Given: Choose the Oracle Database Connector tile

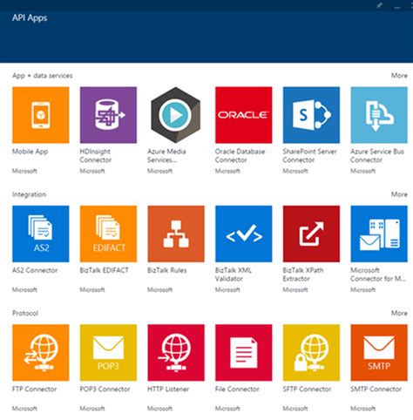Looking at the screenshot, I should 244,115.
